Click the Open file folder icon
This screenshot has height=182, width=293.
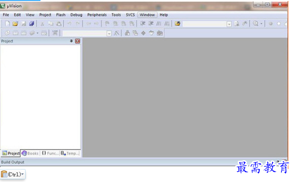pyautogui.click(x=15, y=24)
